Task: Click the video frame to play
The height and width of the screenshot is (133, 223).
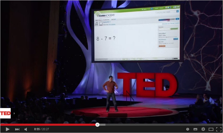Action: click(x=111, y=62)
